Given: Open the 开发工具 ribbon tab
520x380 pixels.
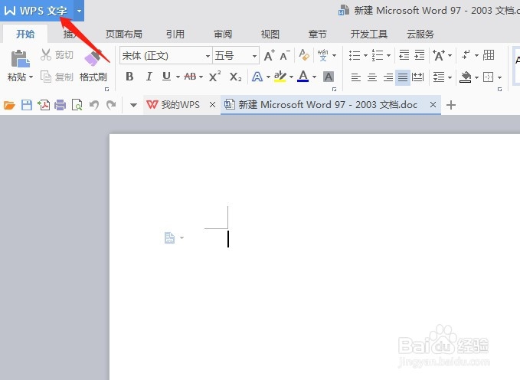Looking at the screenshot, I should pos(369,34).
